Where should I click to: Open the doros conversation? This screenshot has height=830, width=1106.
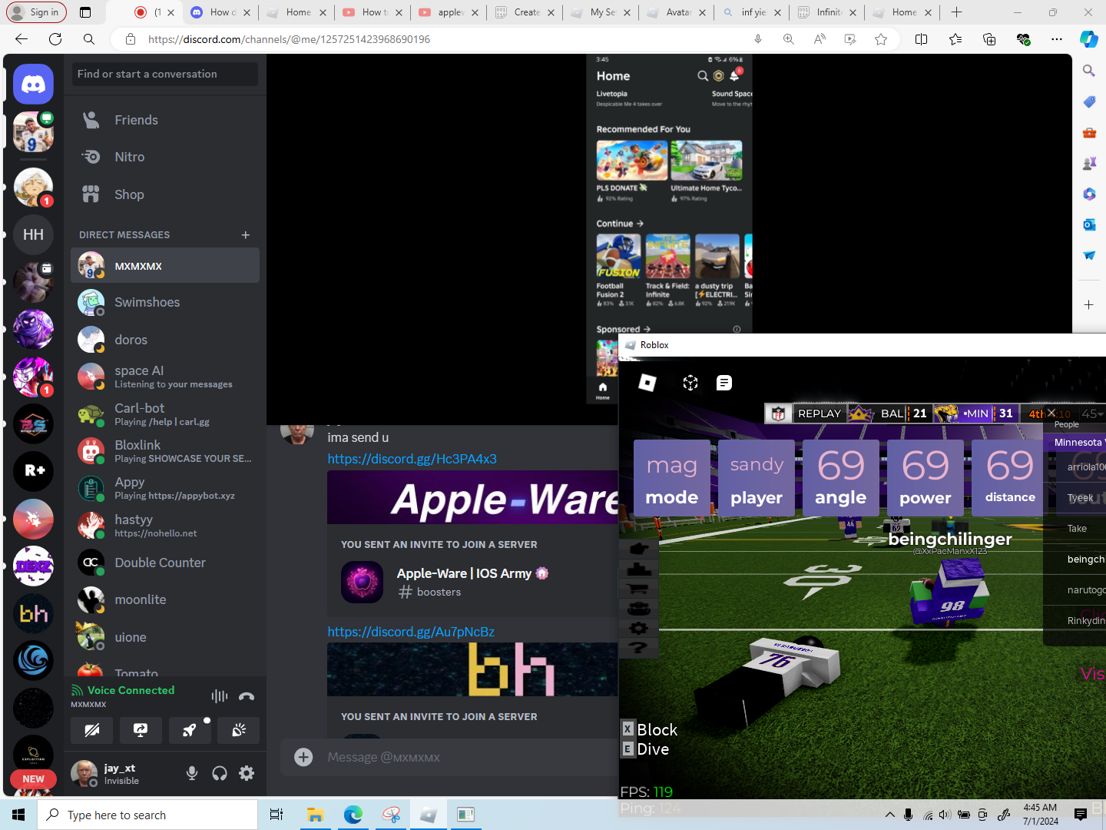point(165,340)
